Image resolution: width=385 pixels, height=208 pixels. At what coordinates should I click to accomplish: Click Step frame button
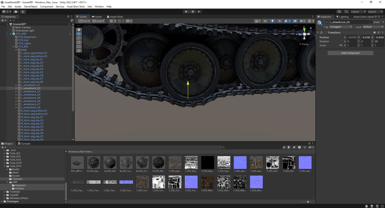199,12
